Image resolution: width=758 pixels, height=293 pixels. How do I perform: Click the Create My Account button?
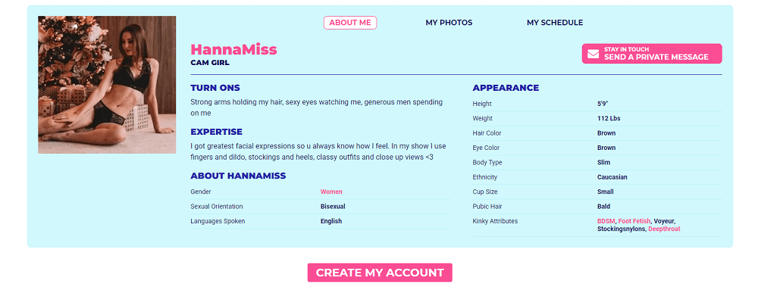coord(380,273)
